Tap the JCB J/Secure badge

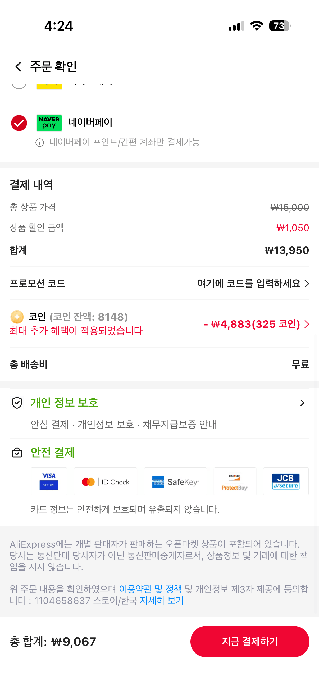click(x=286, y=481)
